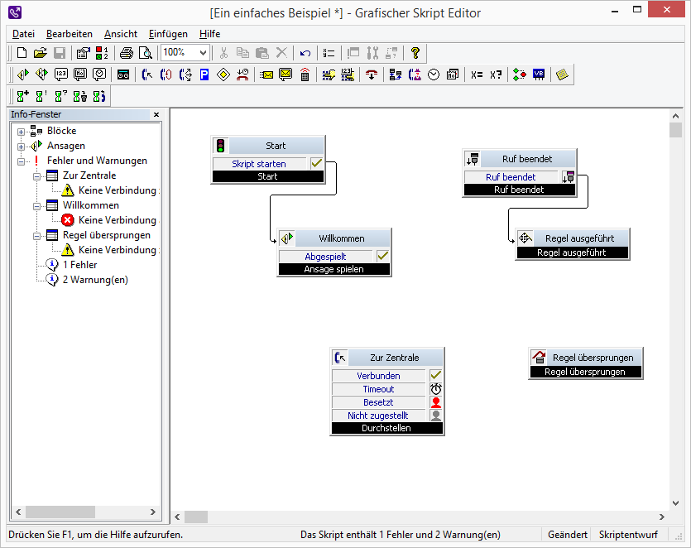Click the VB script block icon
691x548 pixels.
(x=539, y=75)
